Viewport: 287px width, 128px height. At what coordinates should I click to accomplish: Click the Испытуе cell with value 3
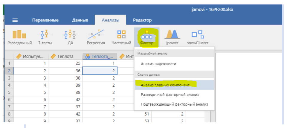[x=31, y=78]
